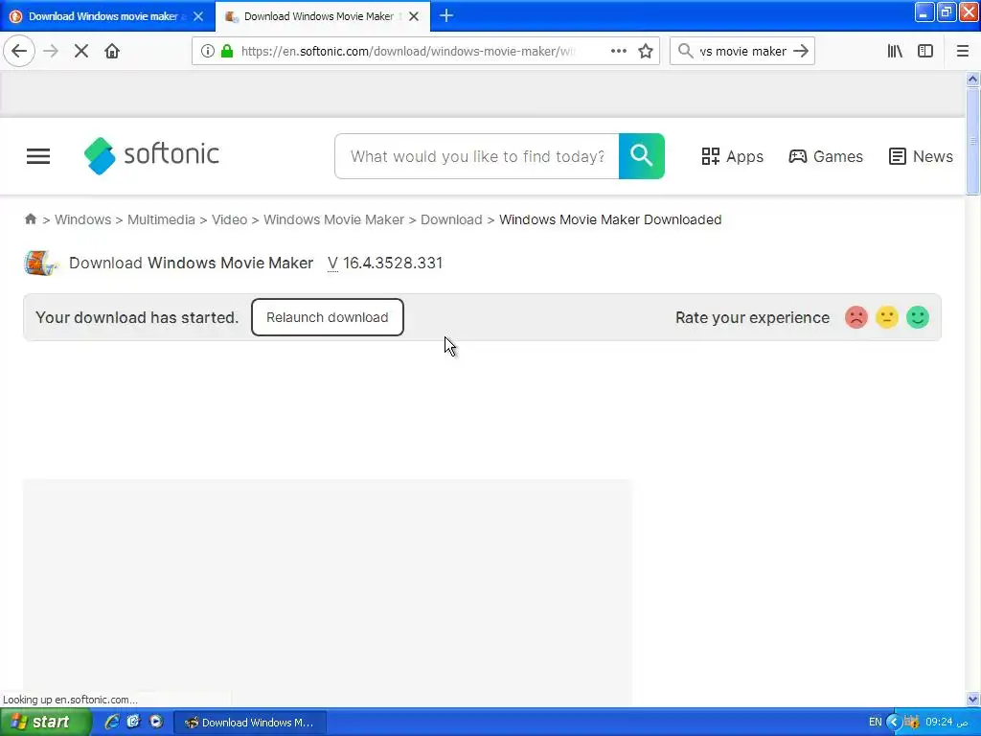Click the URL address bar
Image resolution: width=981 pixels, height=736 pixels.
[406, 52]
